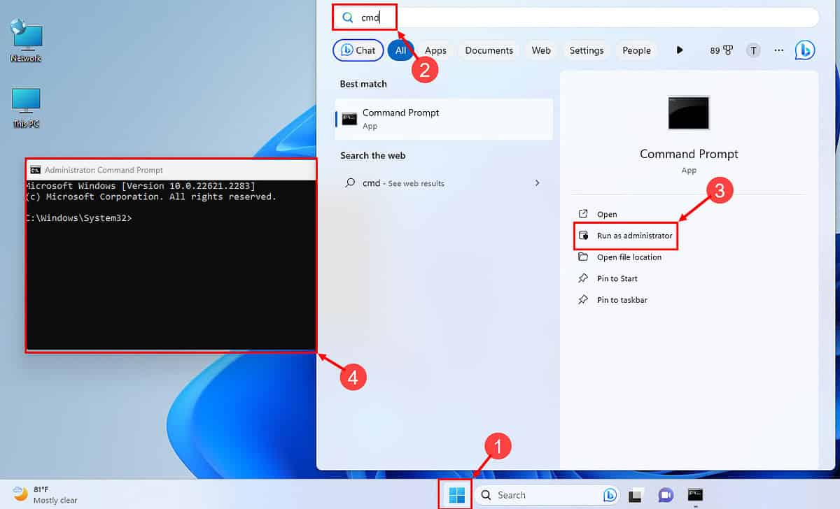Click the play arrow beside the People filter
The image size is (840, 509).
678,50
